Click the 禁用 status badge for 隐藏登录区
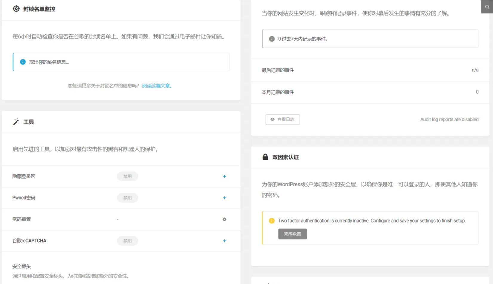This screenshot has width=493, height=284. click(127, 176)
